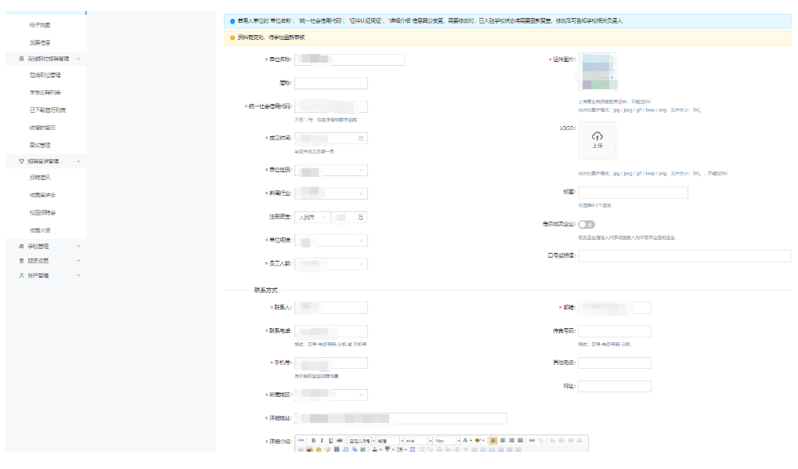Expand the 学校管理 menu chevron
798x469 pixels.
78,246
